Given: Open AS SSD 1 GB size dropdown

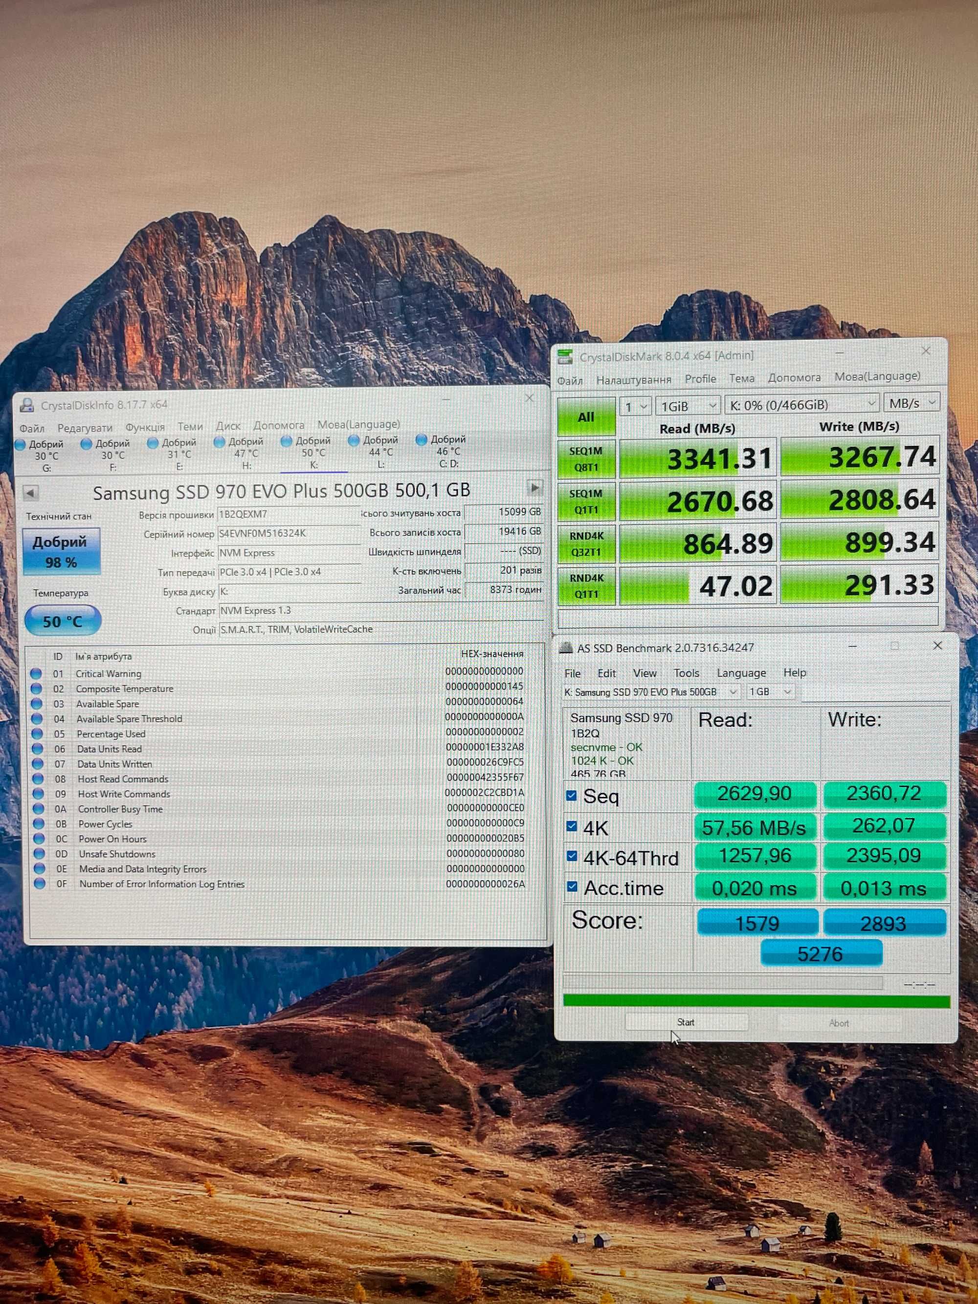Looking at the screenshot, I should pyautogui.click(x=771, y=691).
